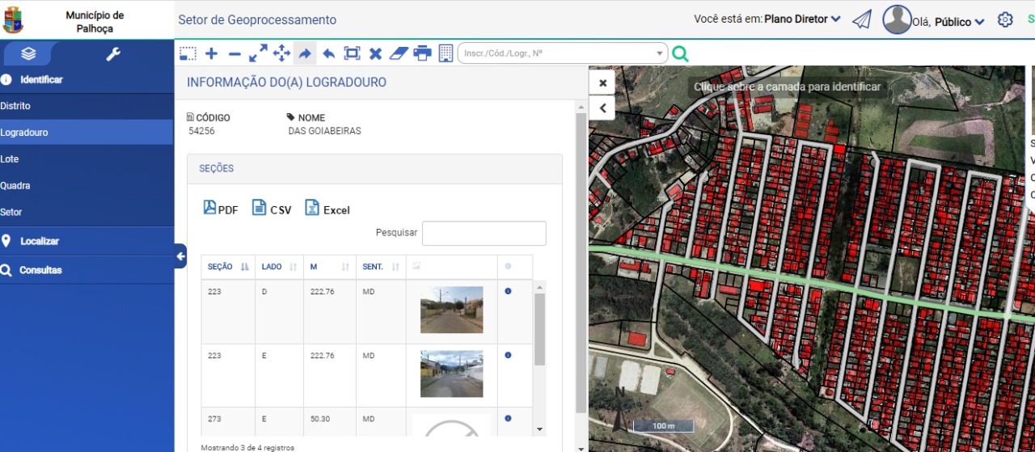Close the map hint with the X button

[602, 82]
